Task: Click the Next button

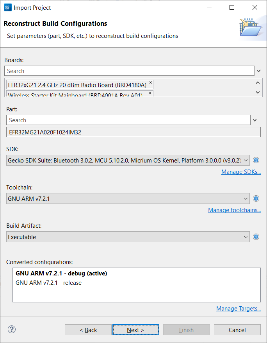Action: 135,329
